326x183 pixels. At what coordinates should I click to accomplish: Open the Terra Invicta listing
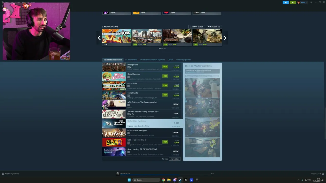coord(141,95)
